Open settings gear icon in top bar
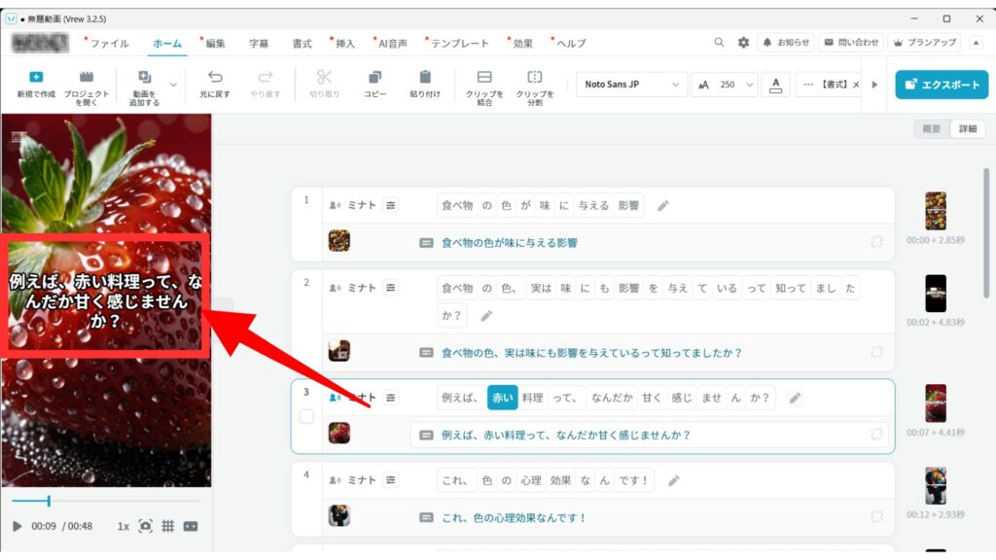Screen dimensions: 996x560 [743, 43]
